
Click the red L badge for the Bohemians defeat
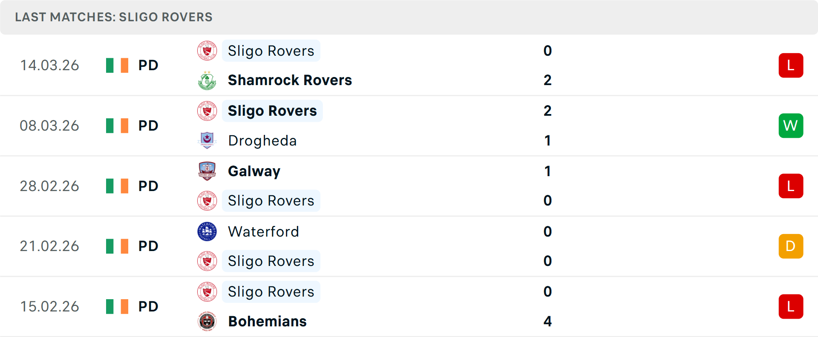pos(791,307)
